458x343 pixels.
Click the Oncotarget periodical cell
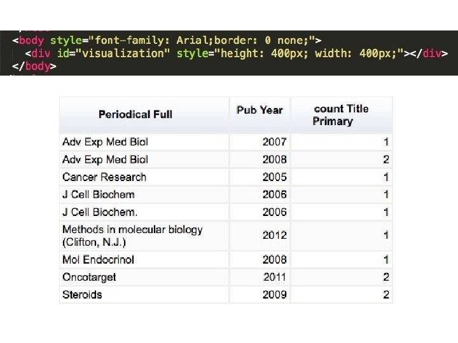tap(89, 277)
